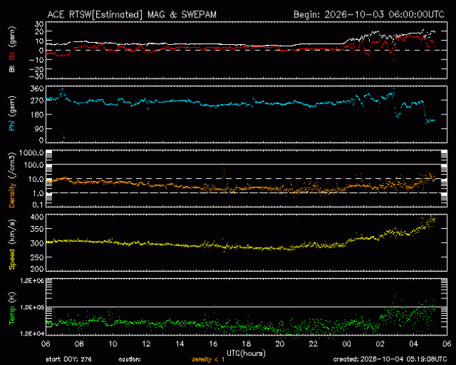Click the 1.0E+04 tick on Temp axis

[32, 333]
